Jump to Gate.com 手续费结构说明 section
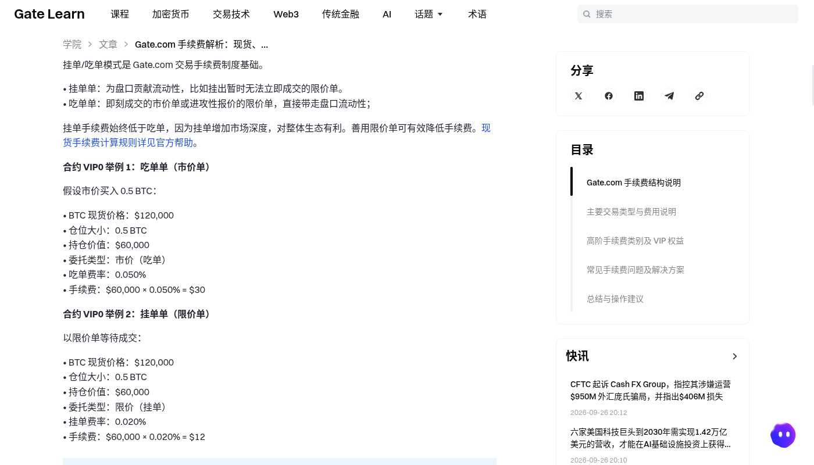Viewport: 814px width, 465px height. [x=634, y=183]
